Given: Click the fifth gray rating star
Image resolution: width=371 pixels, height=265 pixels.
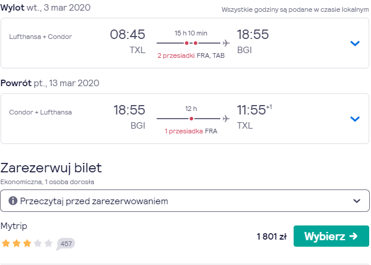Looking at the screenshot, I should 48,243.
